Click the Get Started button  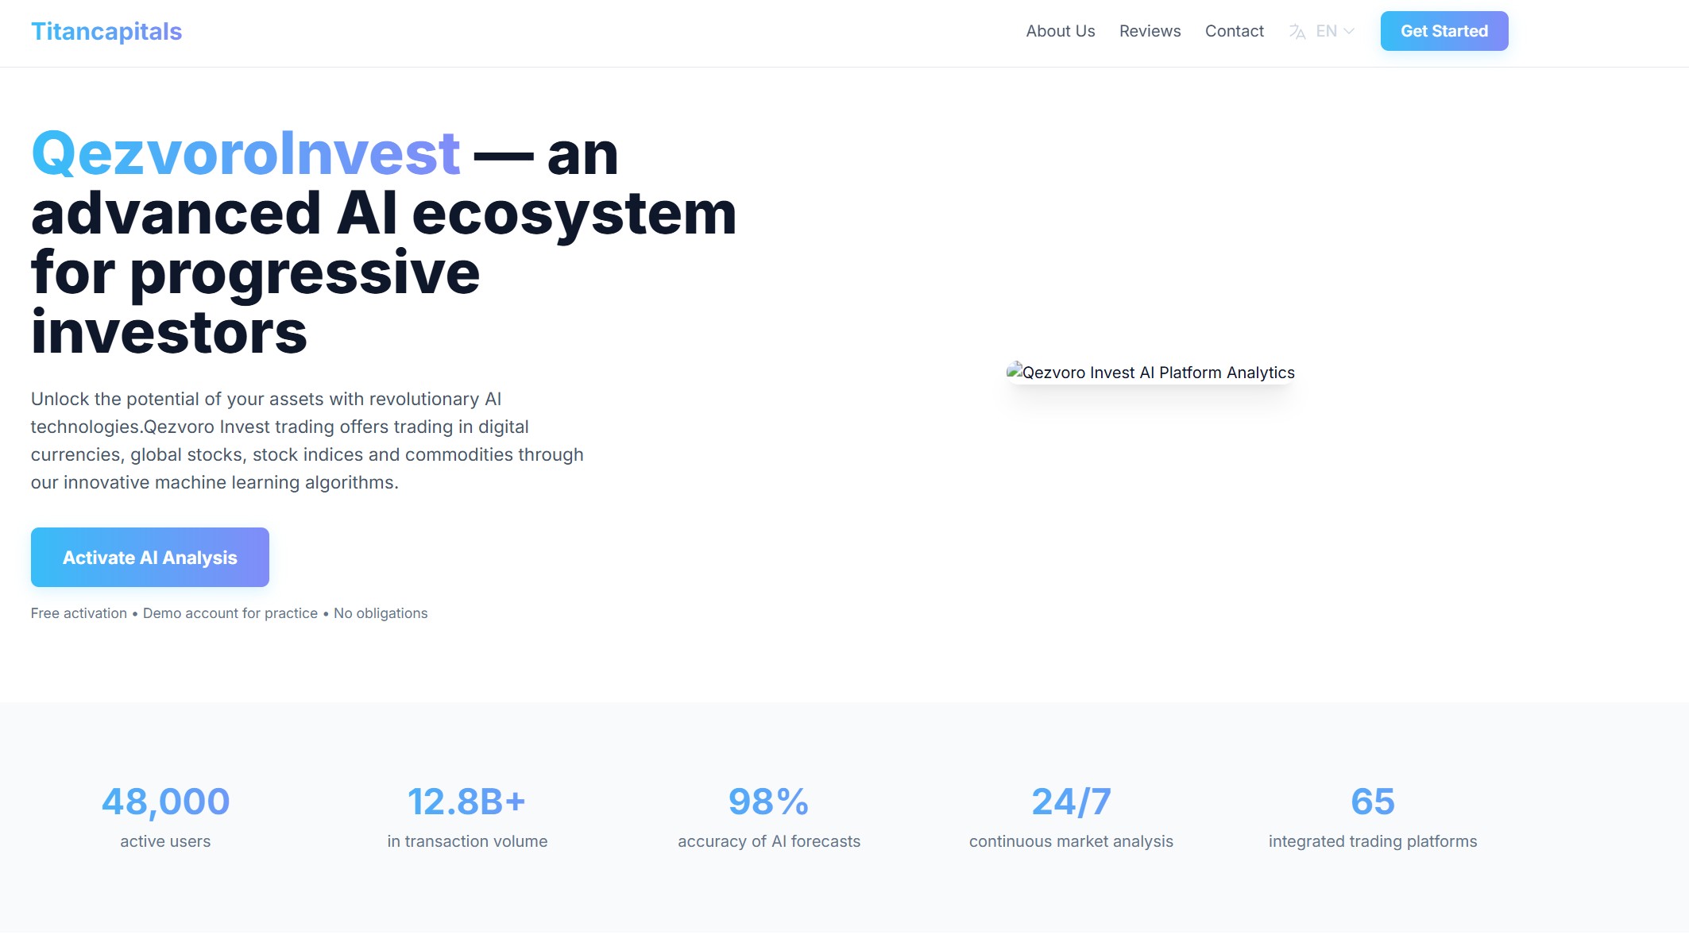point(1444,31)
